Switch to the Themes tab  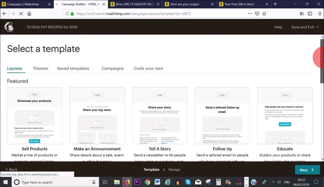41,69
